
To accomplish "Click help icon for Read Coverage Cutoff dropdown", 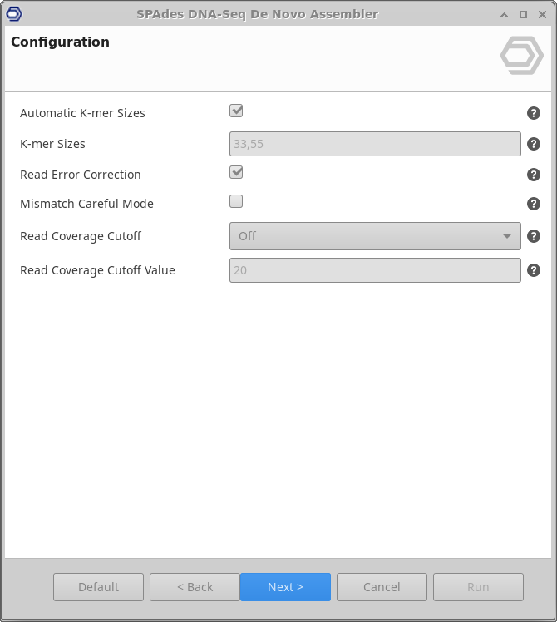I will (x=534, y=236).
